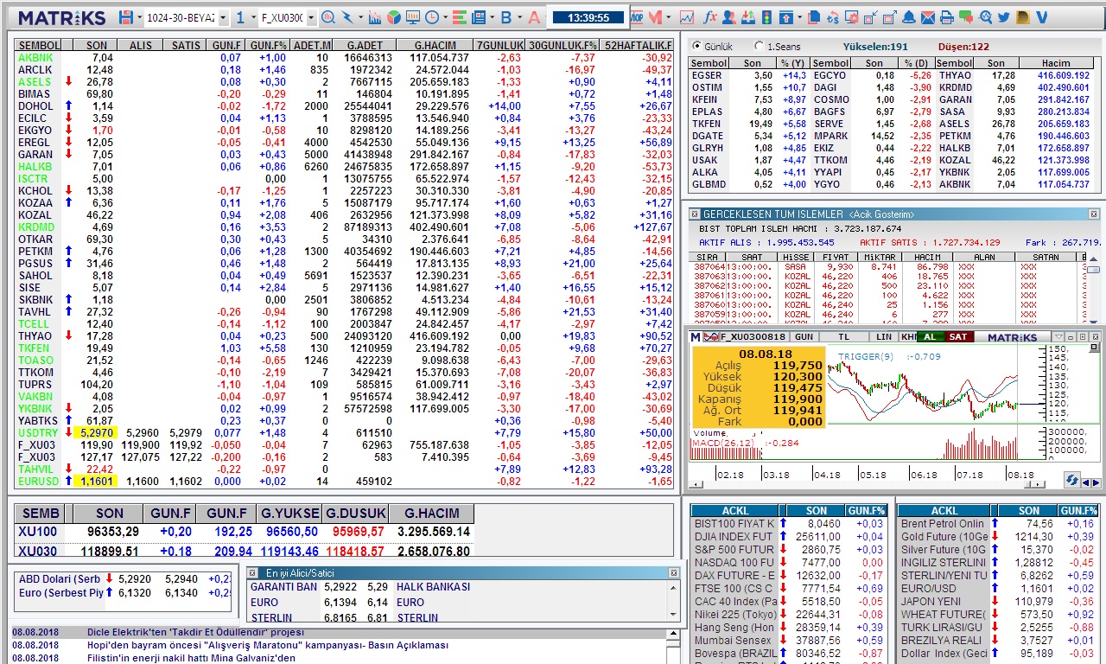Open the chat bubbles toolbar icon
This screenshot has height=664, width=1106.
(x=965, y=17)
